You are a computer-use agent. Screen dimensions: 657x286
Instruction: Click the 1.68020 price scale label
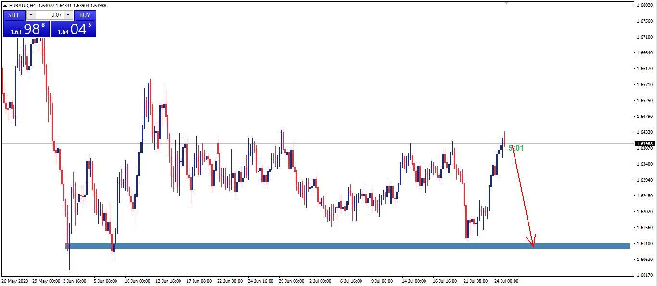pos(644,5)
